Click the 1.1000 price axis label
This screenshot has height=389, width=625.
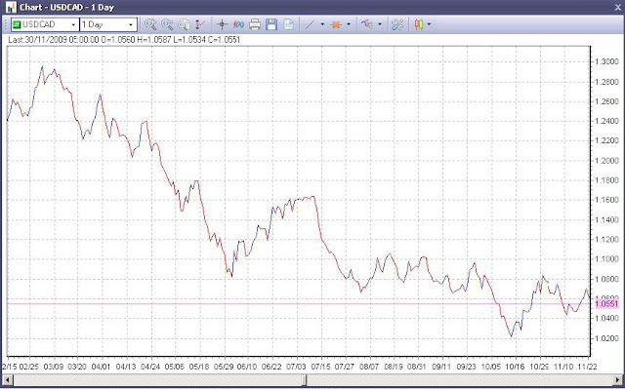(x=606, y=259)
